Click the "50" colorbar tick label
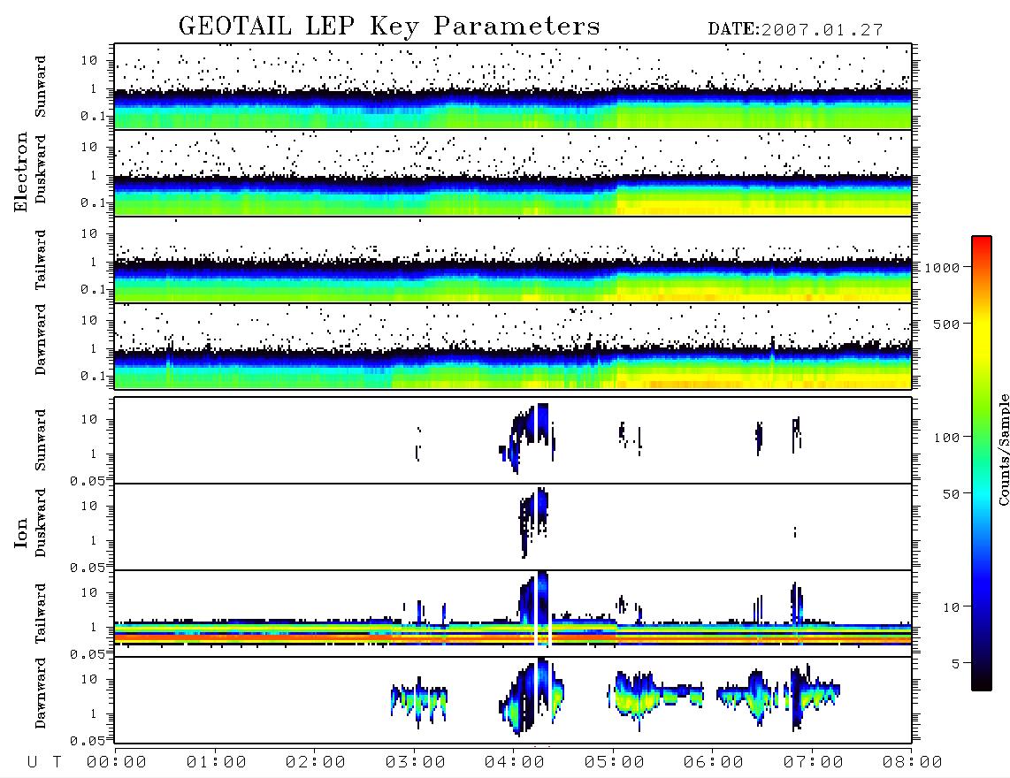Screen dimensions: 1010x778 [x=951, y=494]
